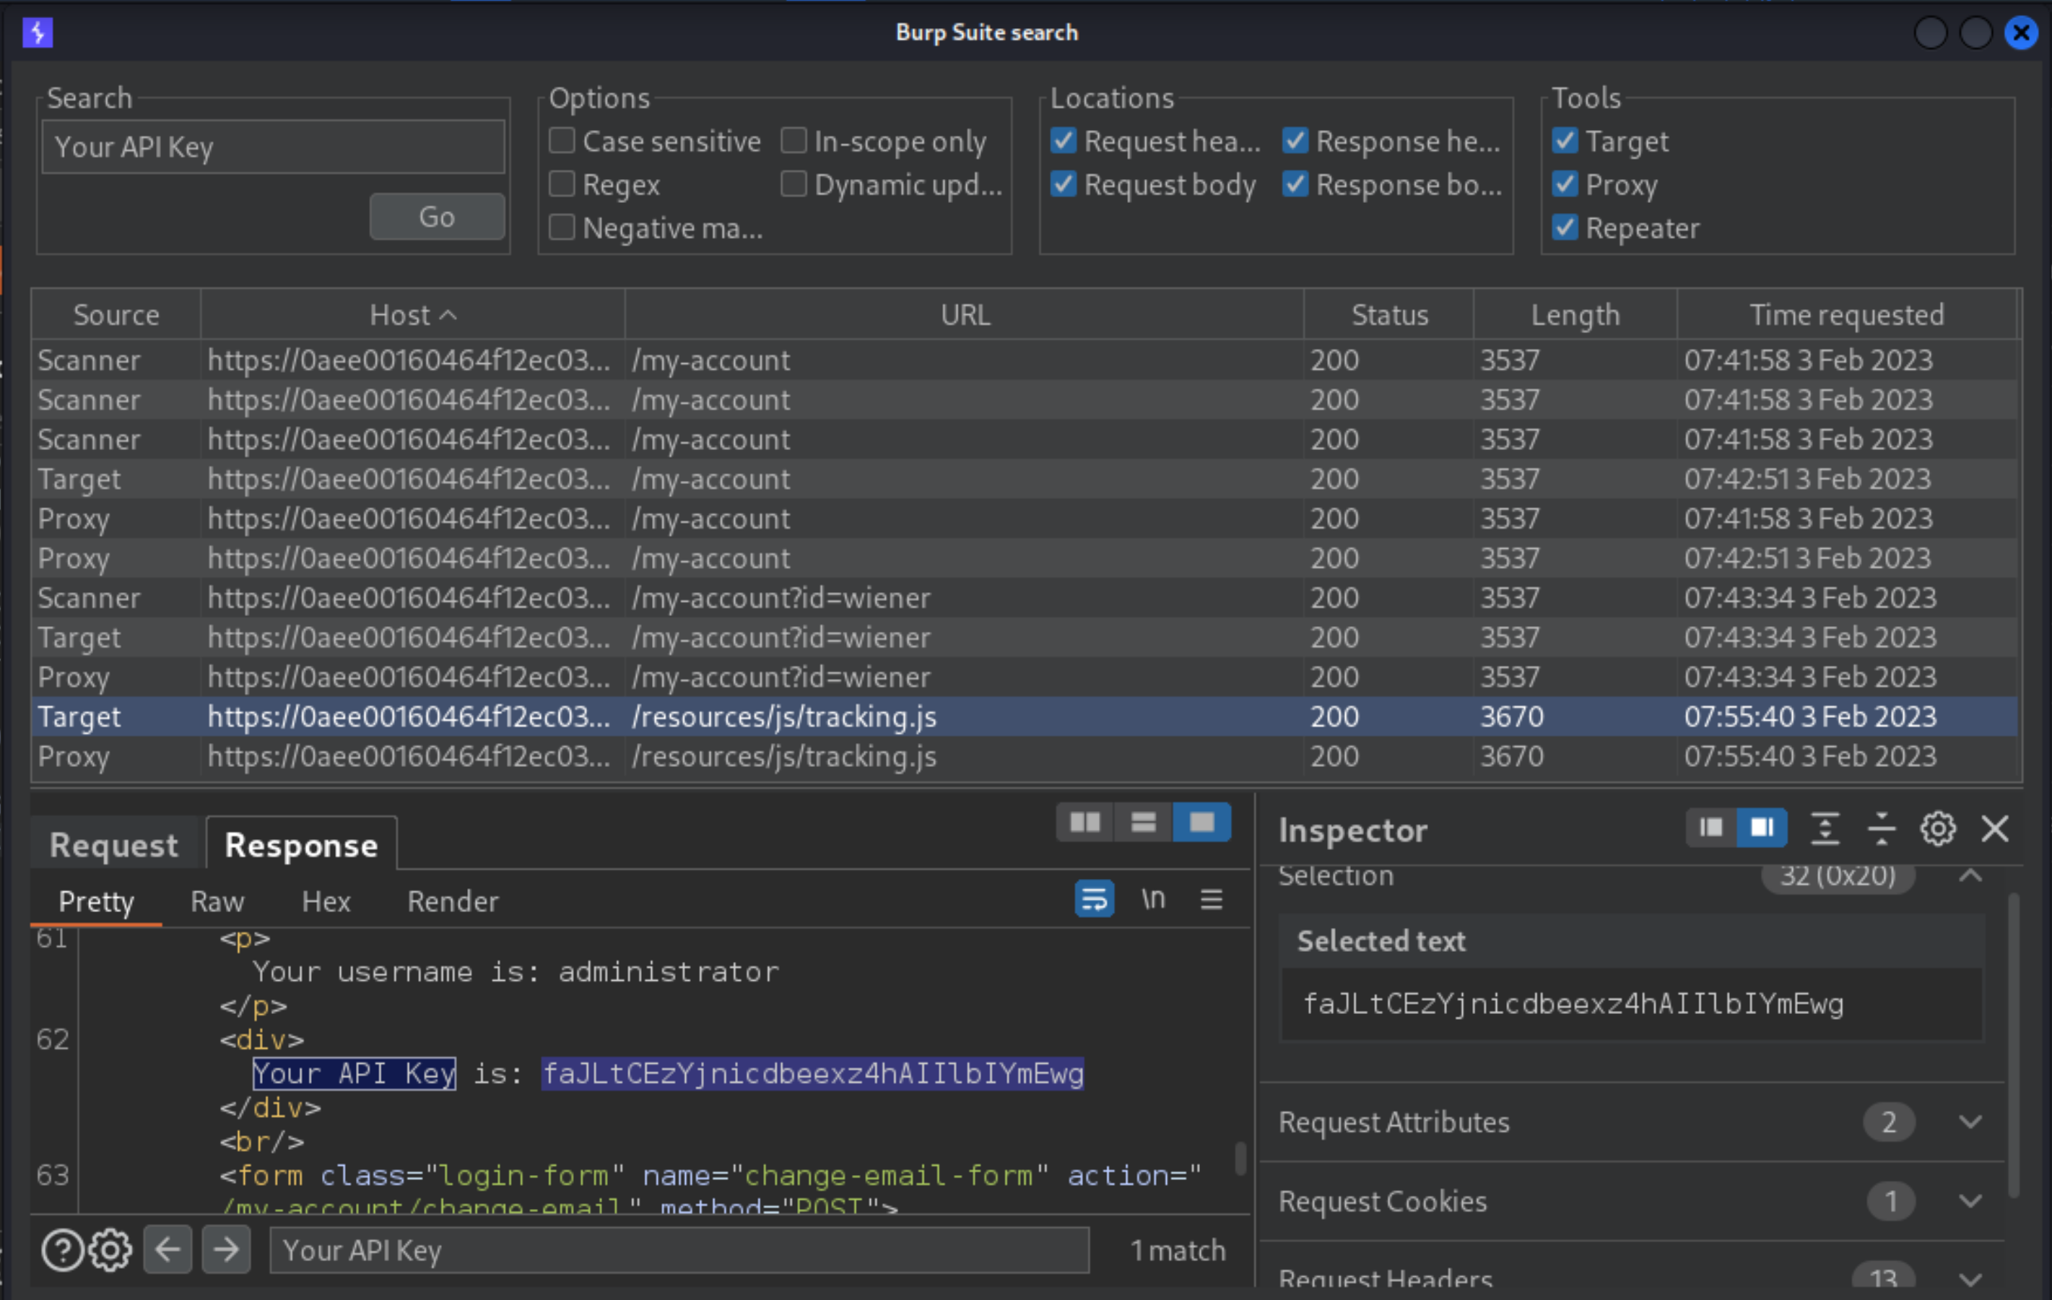Uncheck Response headers location
The image size is (2052, 1300).
point(1295,141)
